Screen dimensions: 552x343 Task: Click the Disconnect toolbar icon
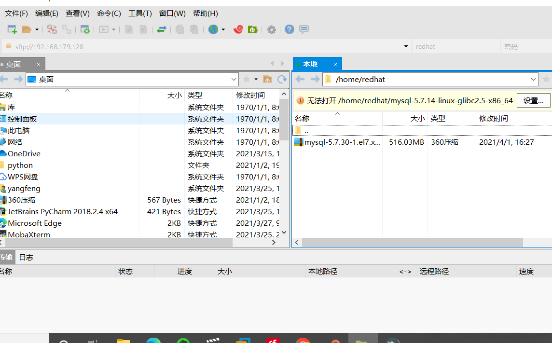(x=52, y=29)
